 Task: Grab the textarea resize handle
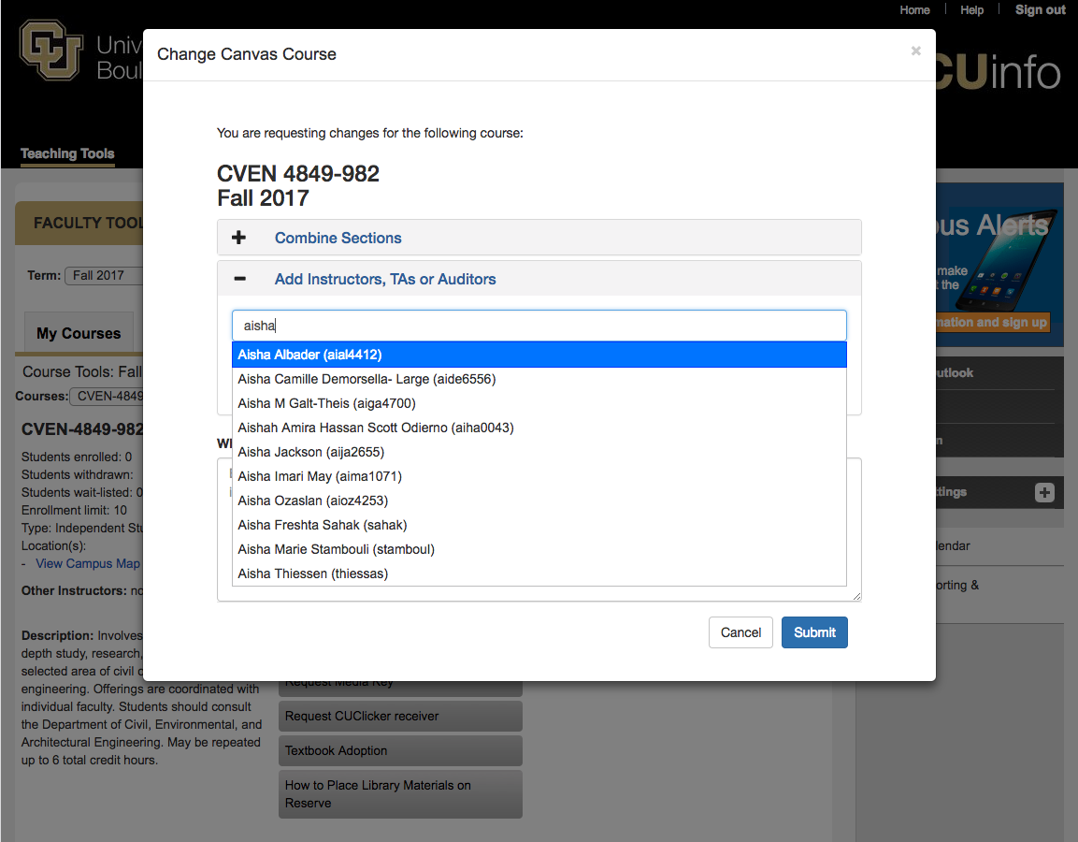coord(855,597)
